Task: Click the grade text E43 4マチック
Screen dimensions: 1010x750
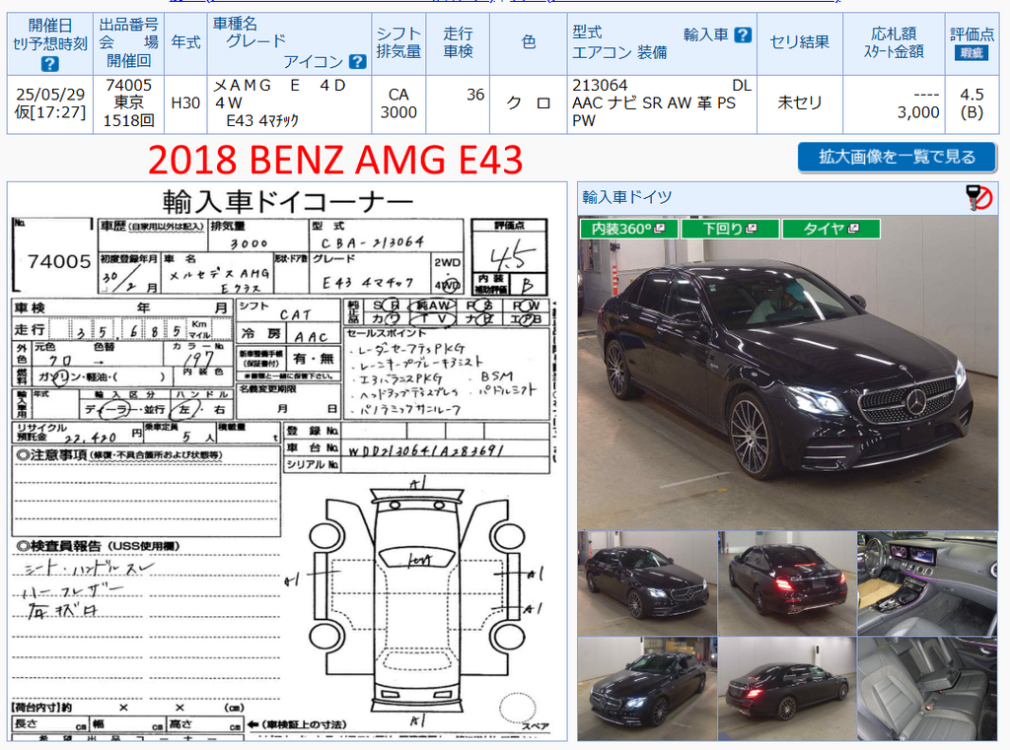Action: point(262,120)
